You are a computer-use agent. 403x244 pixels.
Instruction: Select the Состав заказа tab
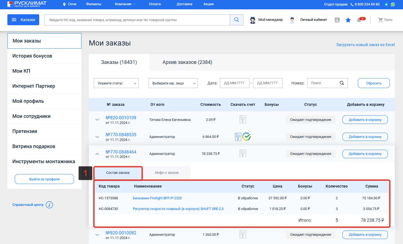pyautogui.click(x=118, y=173)
